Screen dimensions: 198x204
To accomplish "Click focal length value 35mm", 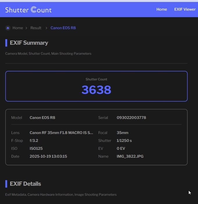I will click(x=123, y=133).
